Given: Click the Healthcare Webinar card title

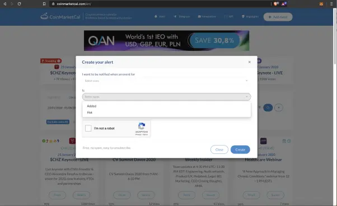Looking at the screenshot, I should pyautogui.click(x=263, y=160).
